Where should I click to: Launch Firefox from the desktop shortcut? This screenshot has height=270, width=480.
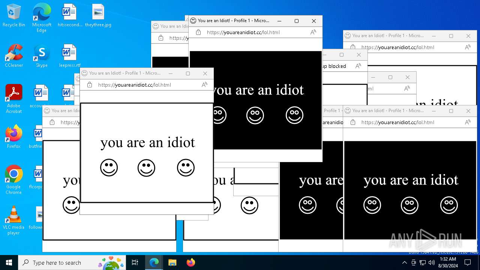coord(14,137)
